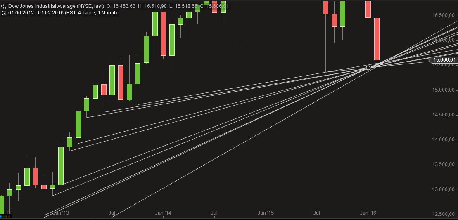
Task: Click the 15.000,00 price axis label
Action: point(444,90)
